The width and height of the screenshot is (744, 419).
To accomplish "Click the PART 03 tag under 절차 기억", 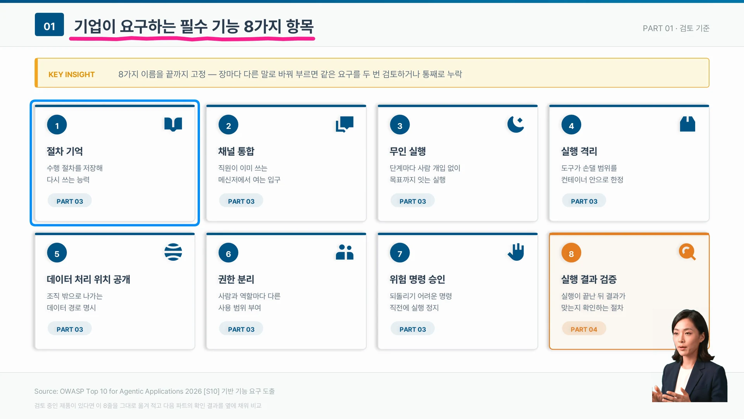I will click(70, 201).
